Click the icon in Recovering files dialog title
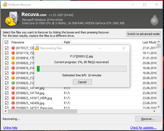 click(37, 48)
